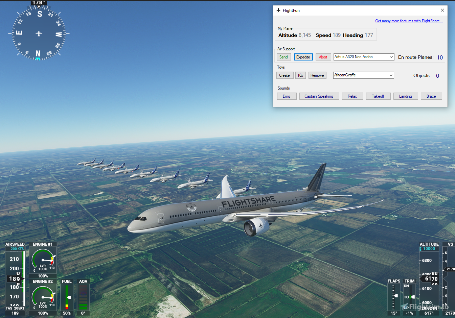455x318 pixels.
Task: Play the Landing sound
Action: [406, 96]
